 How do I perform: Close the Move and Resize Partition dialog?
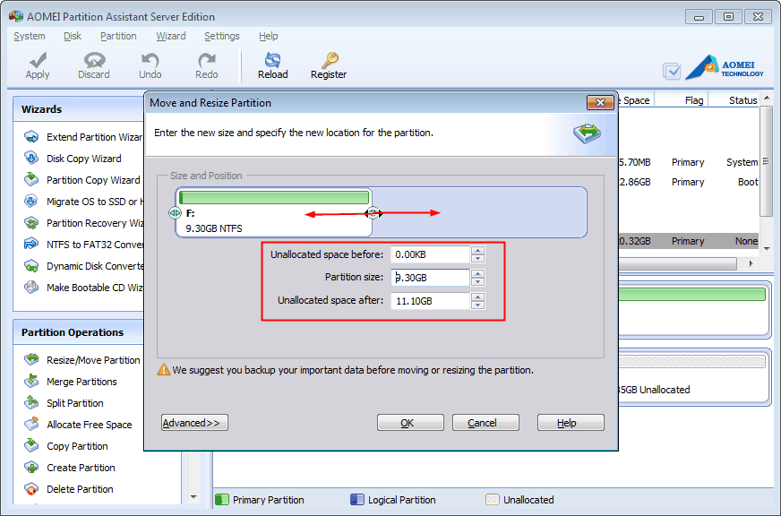point(600,102)
